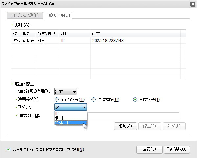Toggle ルールによって通信制限された項目を通知(N) checkbox
This screenshot has height=158, width=197.
(x=9, y=149)
